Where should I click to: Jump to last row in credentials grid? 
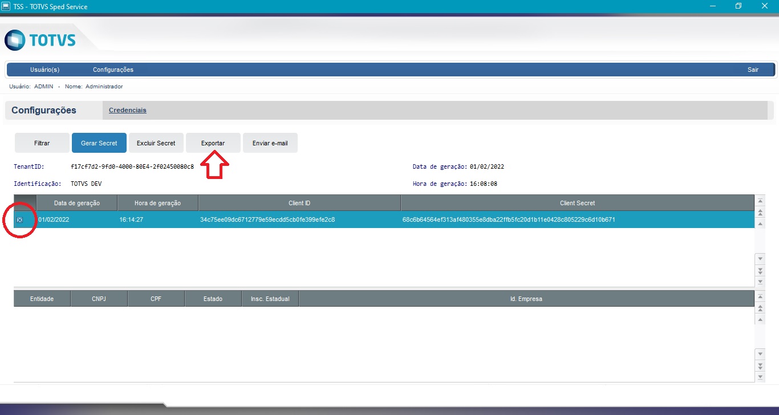tap(760, 282)
